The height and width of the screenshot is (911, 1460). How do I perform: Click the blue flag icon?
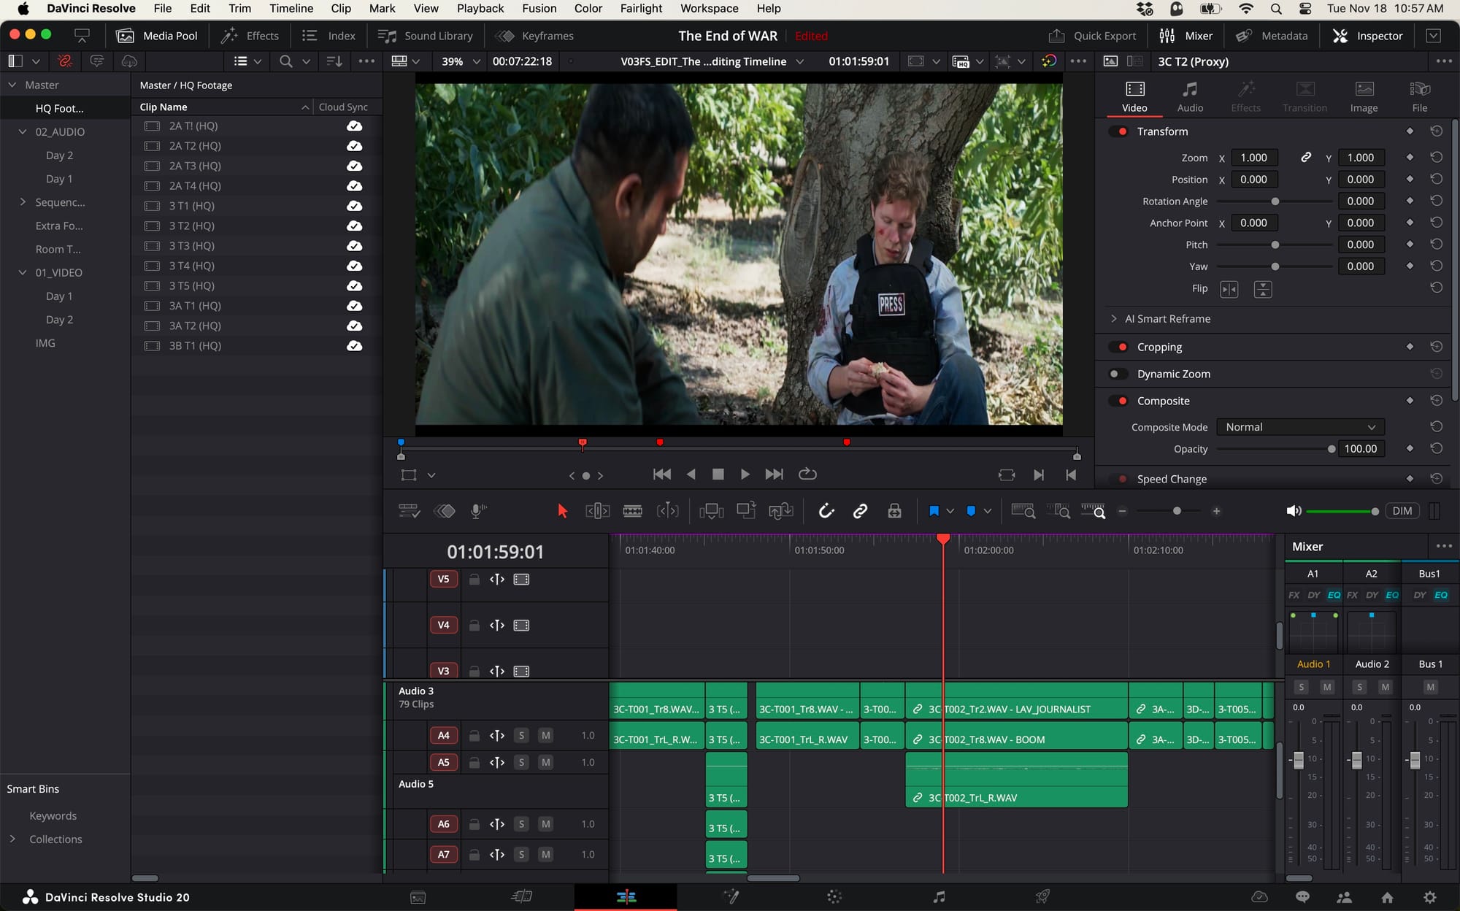934,511
